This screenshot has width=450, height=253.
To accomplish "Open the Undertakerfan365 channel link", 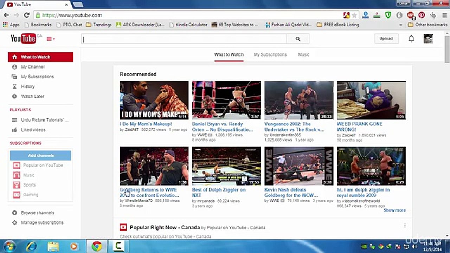I will coord(285,135).
